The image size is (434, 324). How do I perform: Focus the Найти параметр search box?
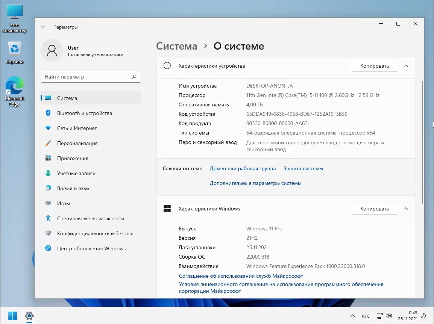(x=91, y=77)
